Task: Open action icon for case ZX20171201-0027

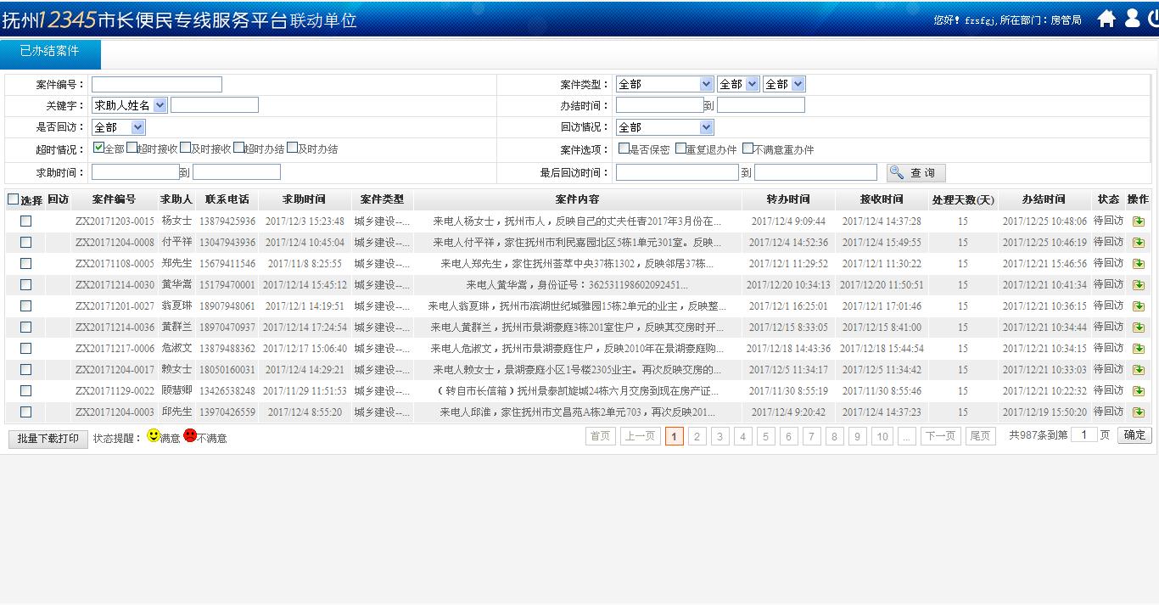Action: point(1138,306)
